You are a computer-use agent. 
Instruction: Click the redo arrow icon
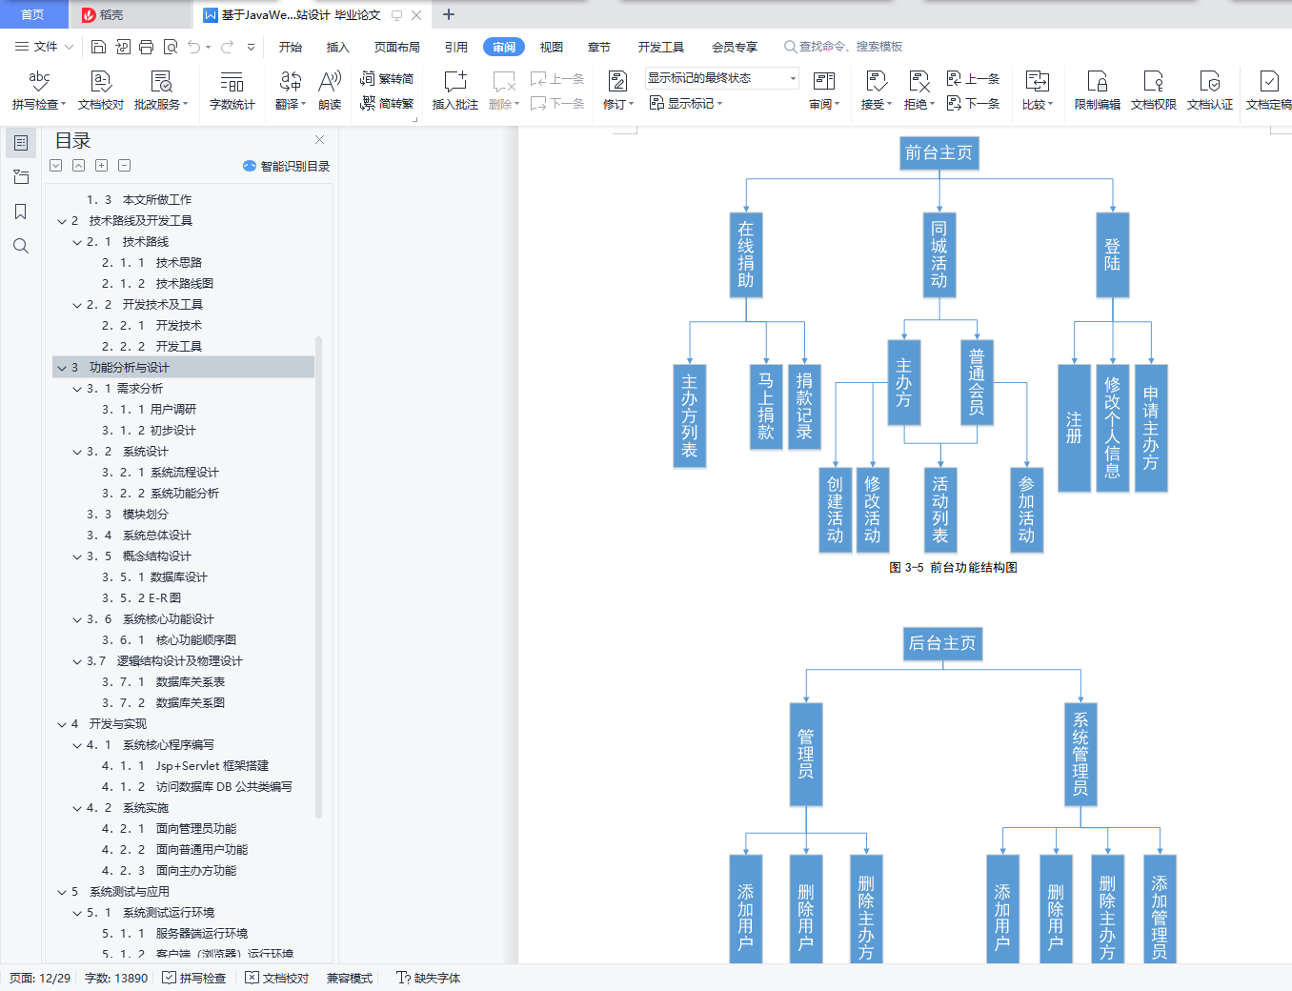227,47
